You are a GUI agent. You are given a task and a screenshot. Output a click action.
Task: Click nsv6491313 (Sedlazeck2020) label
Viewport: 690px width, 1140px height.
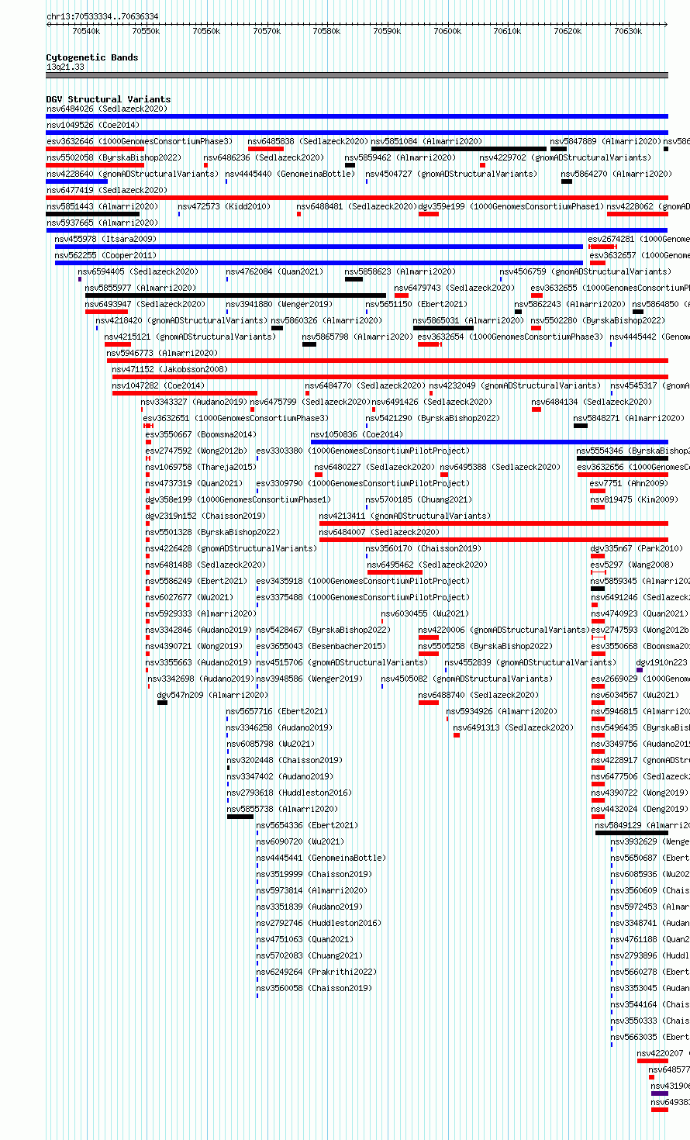click(x=513, y=727)
